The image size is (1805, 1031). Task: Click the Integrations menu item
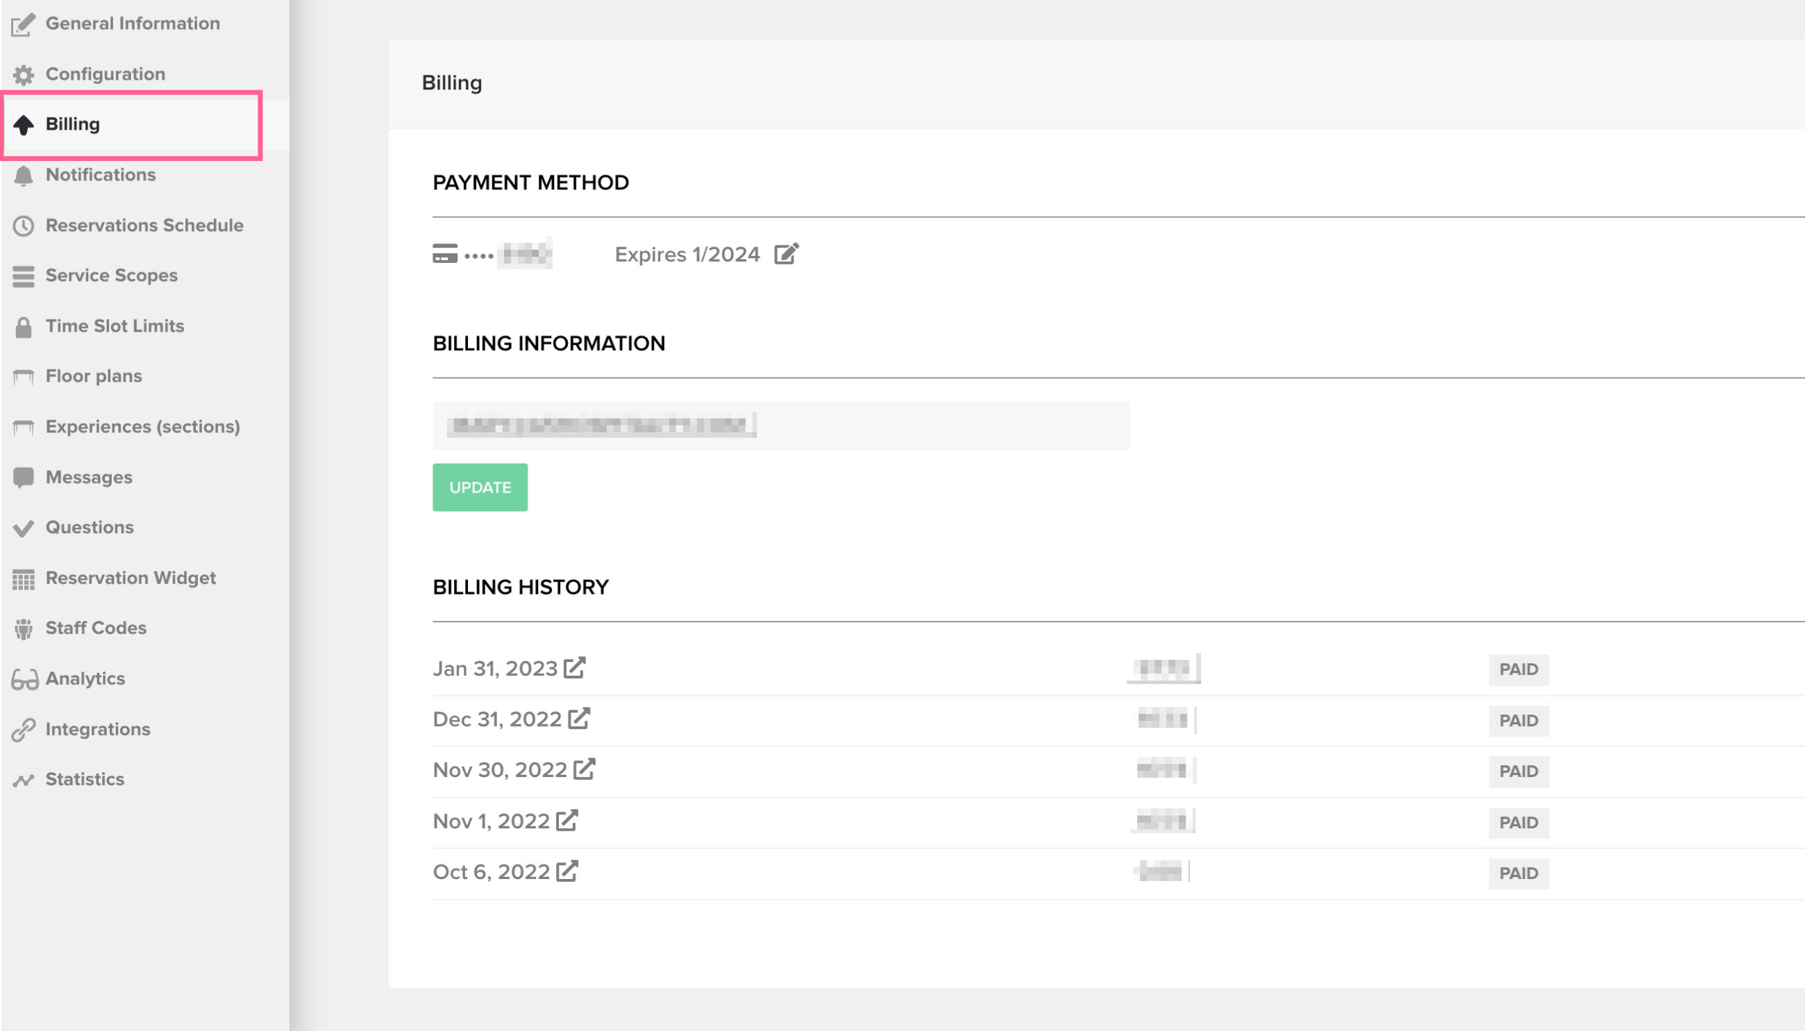pos(98,728)
